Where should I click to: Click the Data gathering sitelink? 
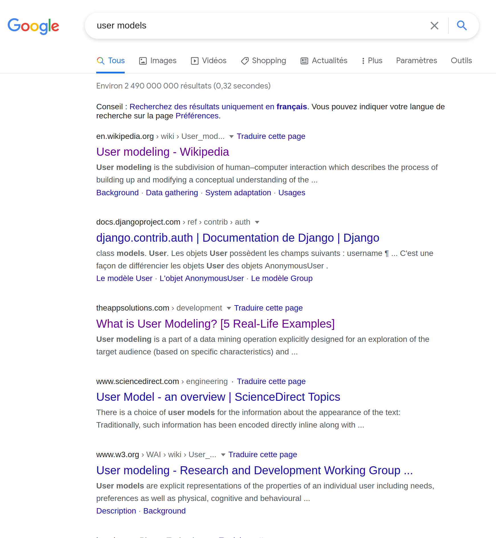pyautogui.click(x=172, y=193)
